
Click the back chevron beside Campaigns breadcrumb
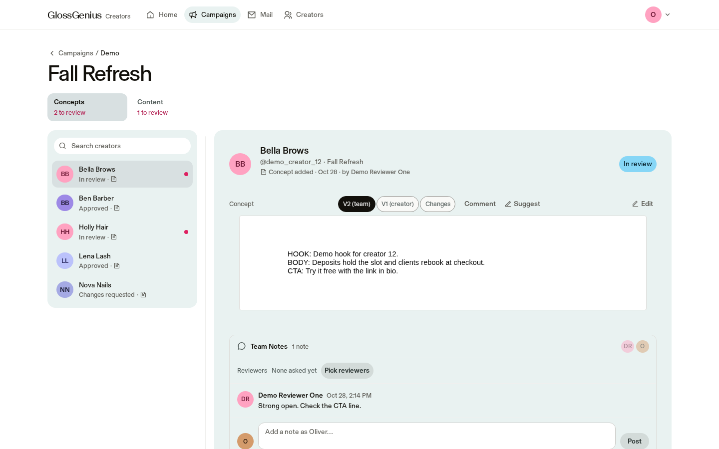pos(52,53)
